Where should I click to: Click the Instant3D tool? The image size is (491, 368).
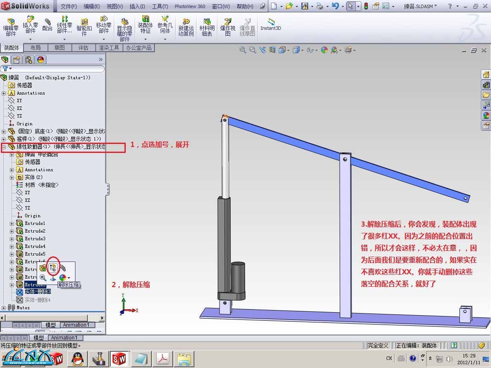tap(271, 24)
